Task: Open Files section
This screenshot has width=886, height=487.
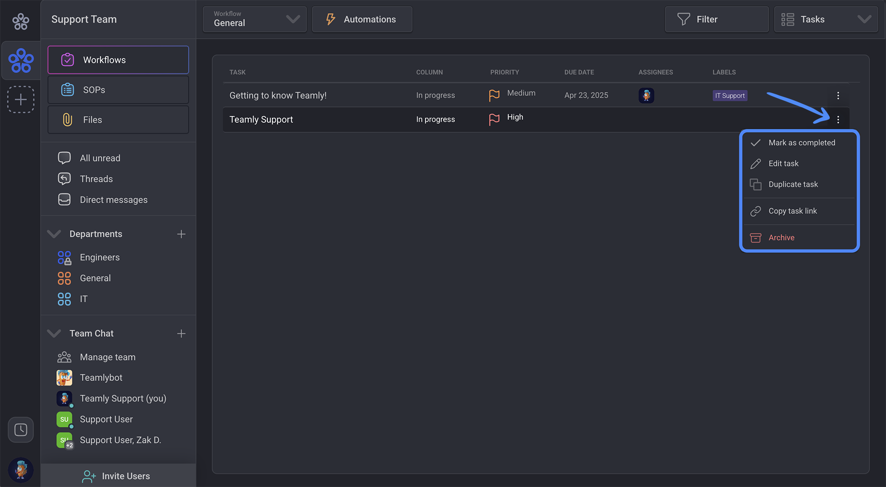Action: pos(118,120)
